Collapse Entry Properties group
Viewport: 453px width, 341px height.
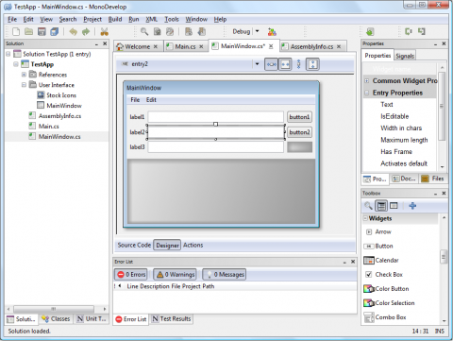367,93
